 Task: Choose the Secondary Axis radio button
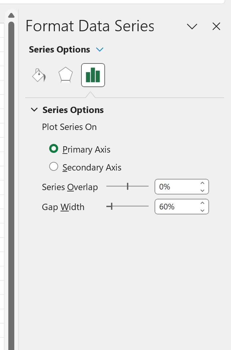tap(54, 167)
